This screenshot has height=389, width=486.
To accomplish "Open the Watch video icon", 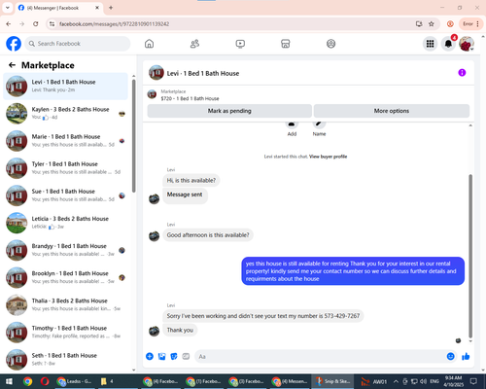I will (240, 44).
